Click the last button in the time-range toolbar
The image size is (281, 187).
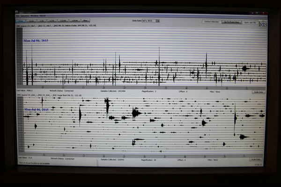pos(86,21)
